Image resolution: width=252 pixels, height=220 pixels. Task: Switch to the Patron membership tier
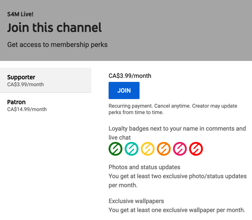46,105
